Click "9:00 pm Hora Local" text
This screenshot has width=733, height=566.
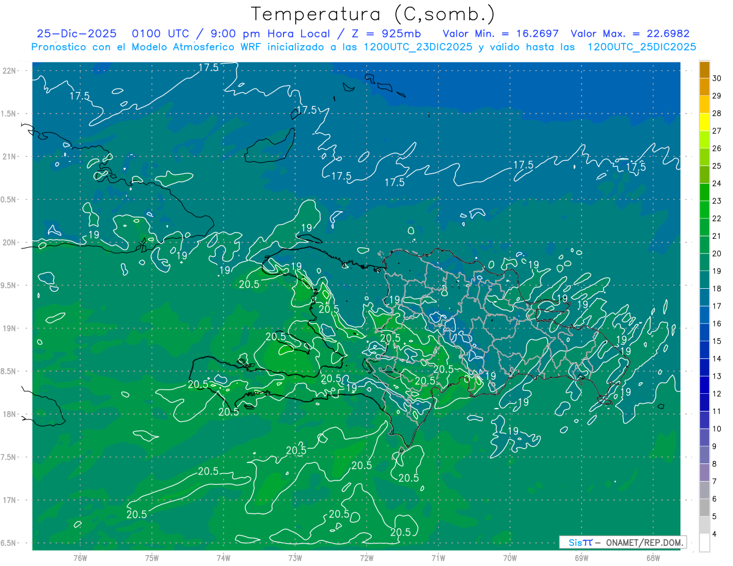click(270, 34)
